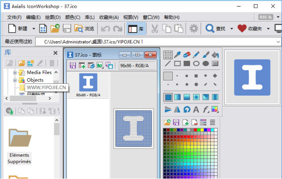Click the copy toolbar icon
The height and width of the screenshot is (179, 282).
[167, 29]
